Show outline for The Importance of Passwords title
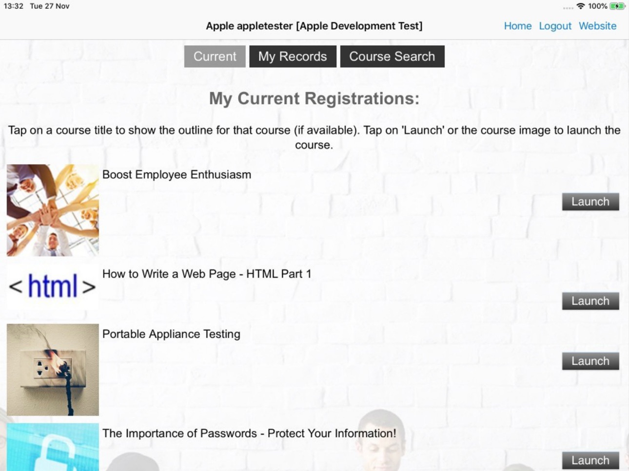This screenshot has height=471, width=629. [x=249, y=433]
